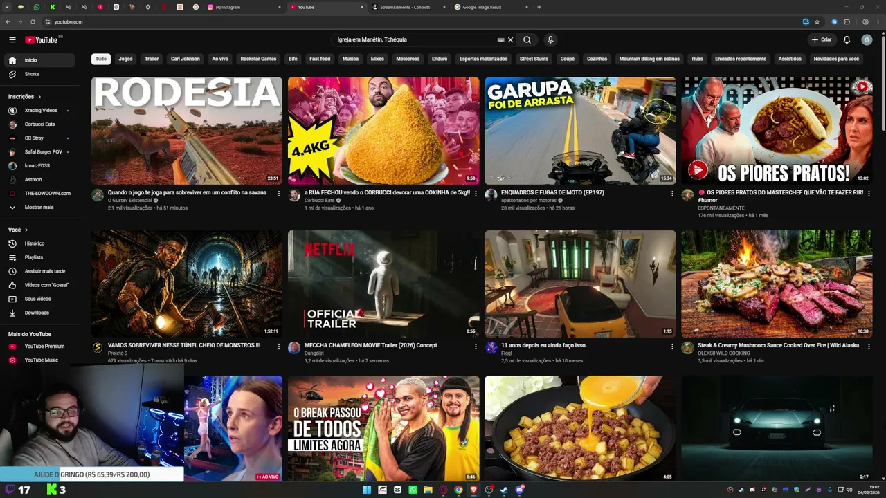Open the browser extensions puzzle icon
Screen dimensions: 886x498
pos(847,21)
